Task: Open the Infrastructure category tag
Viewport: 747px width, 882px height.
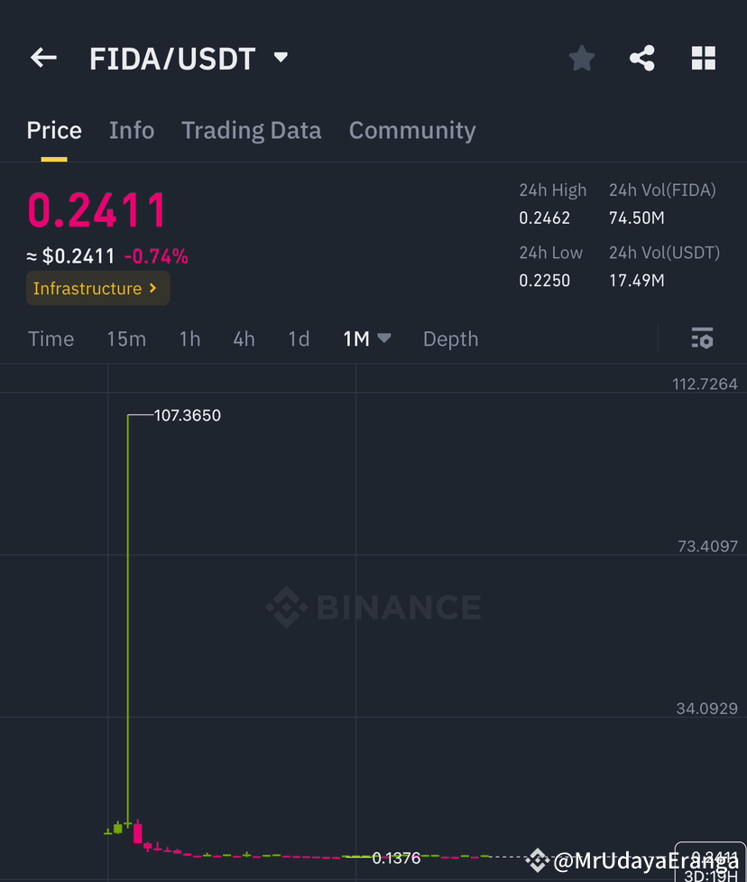Action: pyautogui.click(x=97, y=289)
